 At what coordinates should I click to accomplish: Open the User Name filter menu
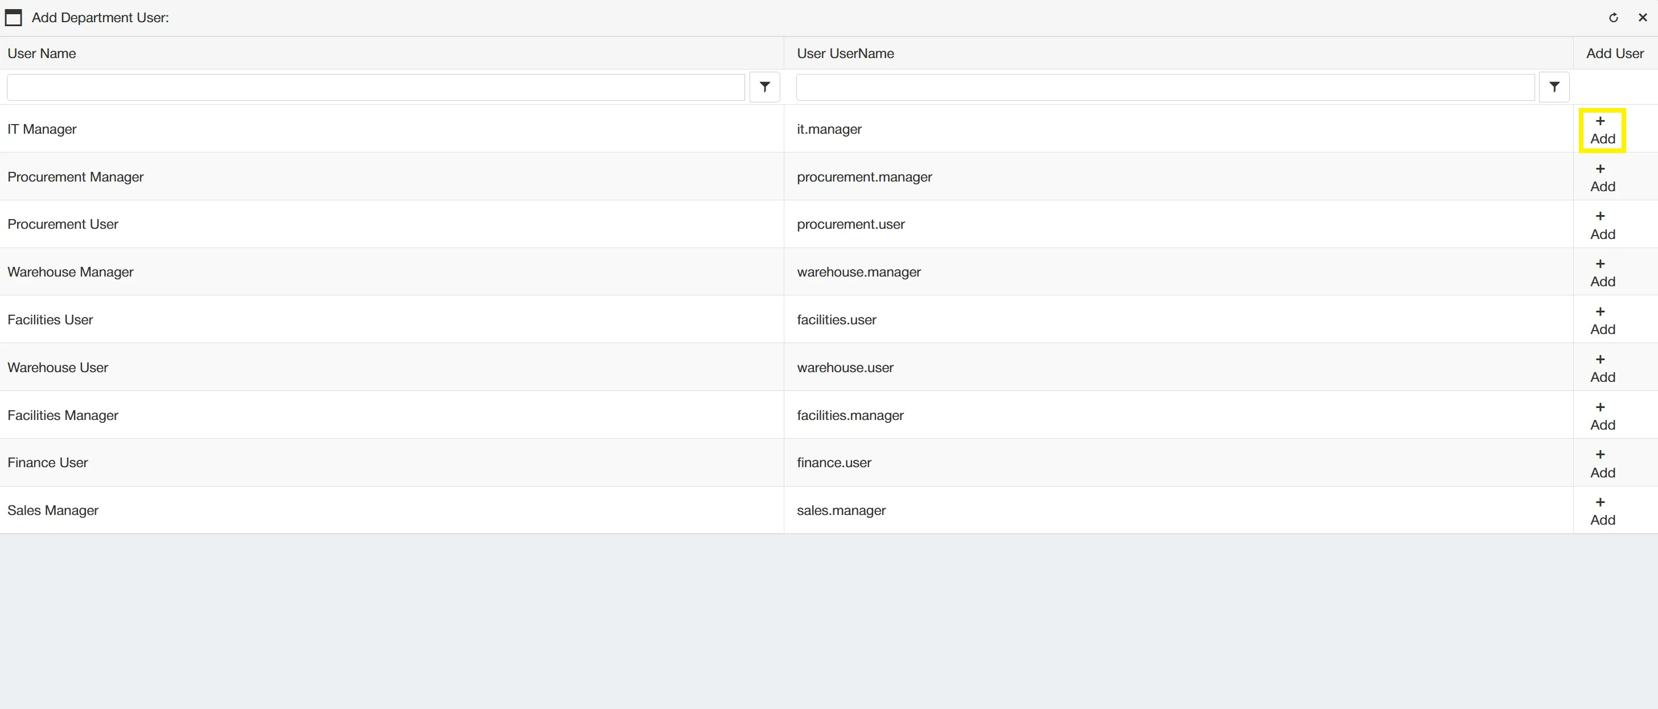tap(764, 87)
